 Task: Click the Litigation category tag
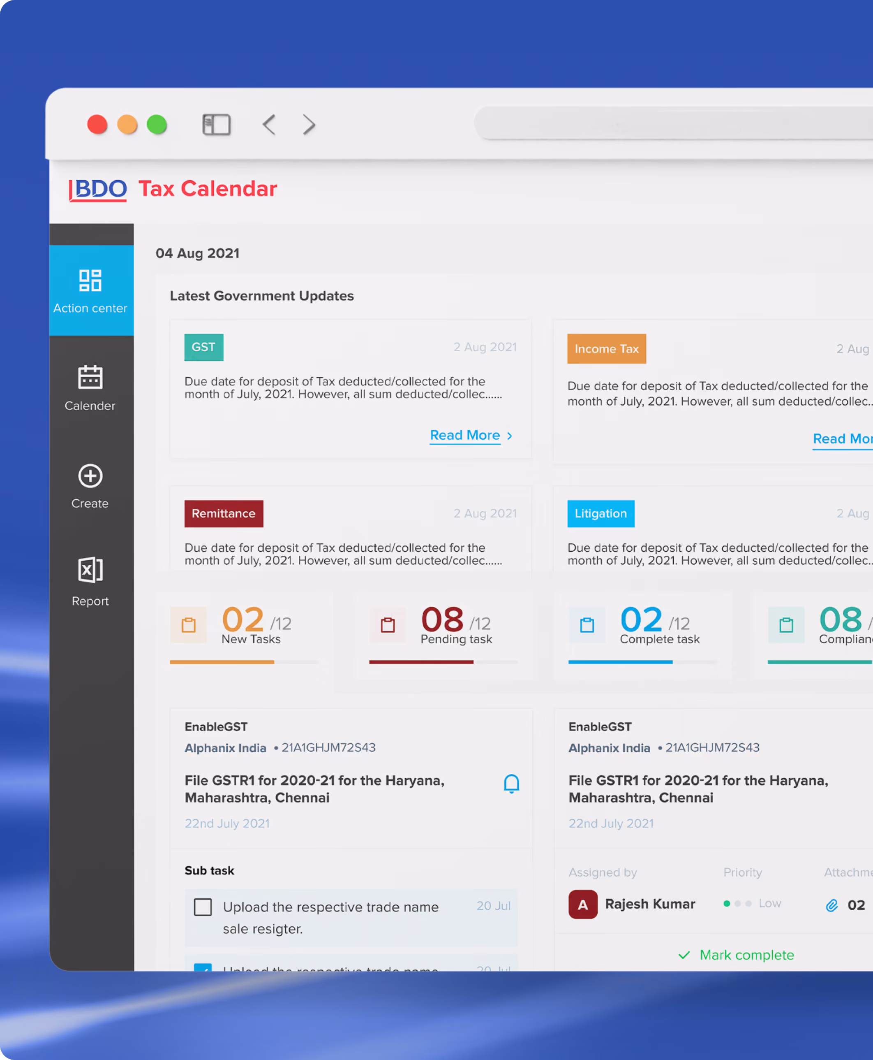pyautogui.click(x=601, y=513)
